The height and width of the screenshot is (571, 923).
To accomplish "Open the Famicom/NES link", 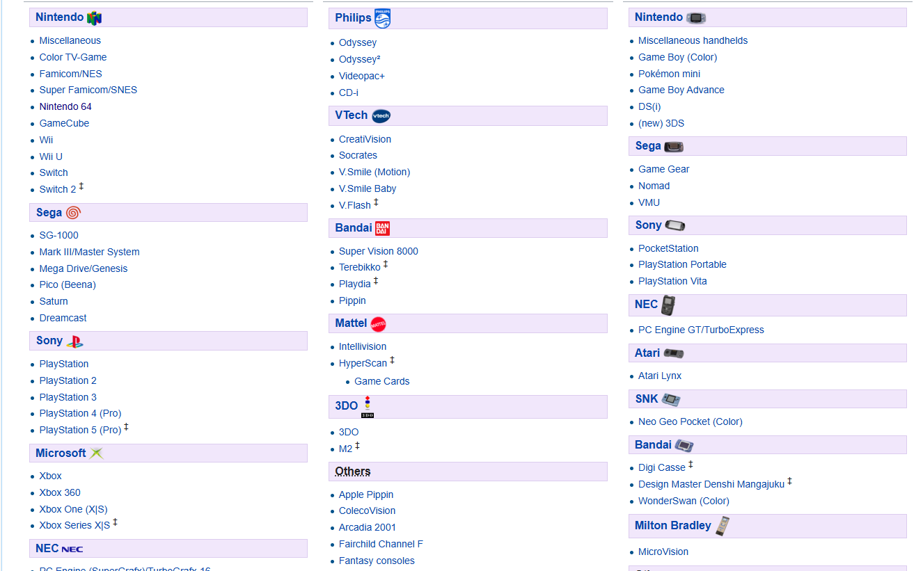I will click(71, 74).
